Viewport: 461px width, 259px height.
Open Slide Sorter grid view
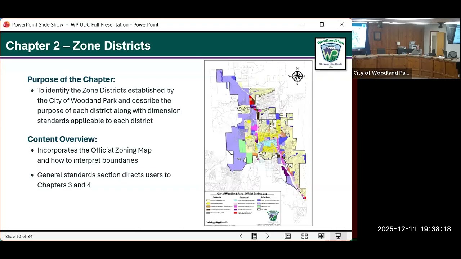click(305, 236)
